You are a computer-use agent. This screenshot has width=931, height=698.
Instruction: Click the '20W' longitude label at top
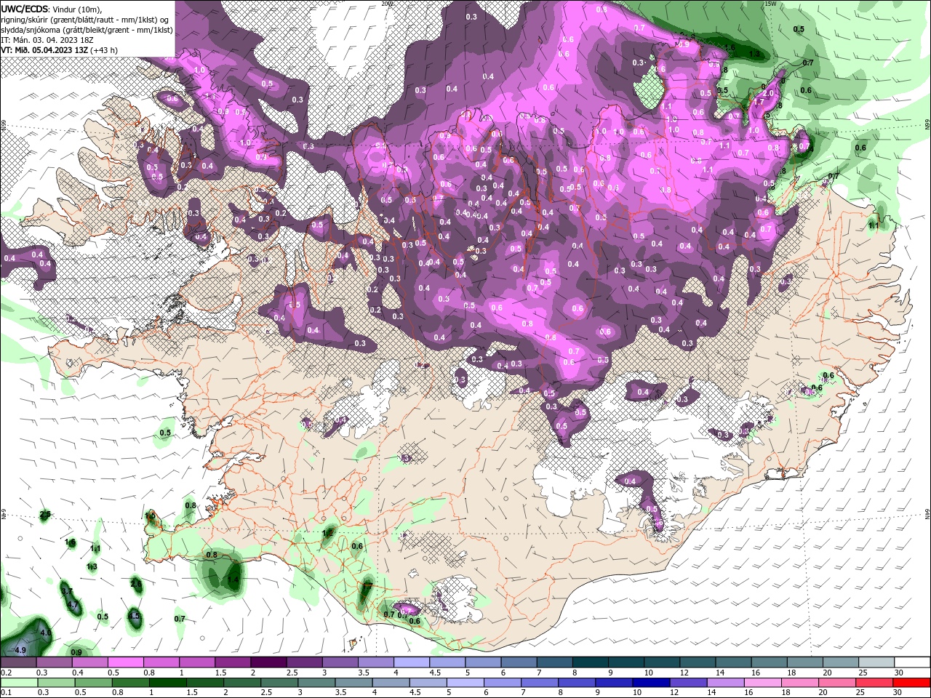point(386,4)
